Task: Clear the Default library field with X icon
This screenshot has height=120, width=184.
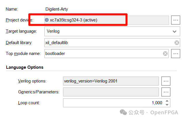Action: coord(177,43)
